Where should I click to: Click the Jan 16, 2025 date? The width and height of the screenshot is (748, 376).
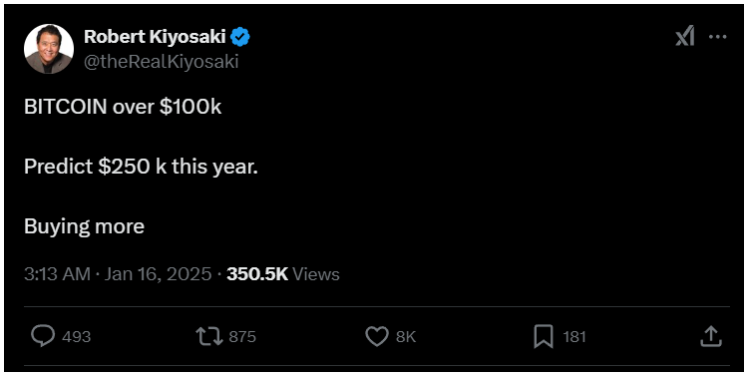point(158,274)
